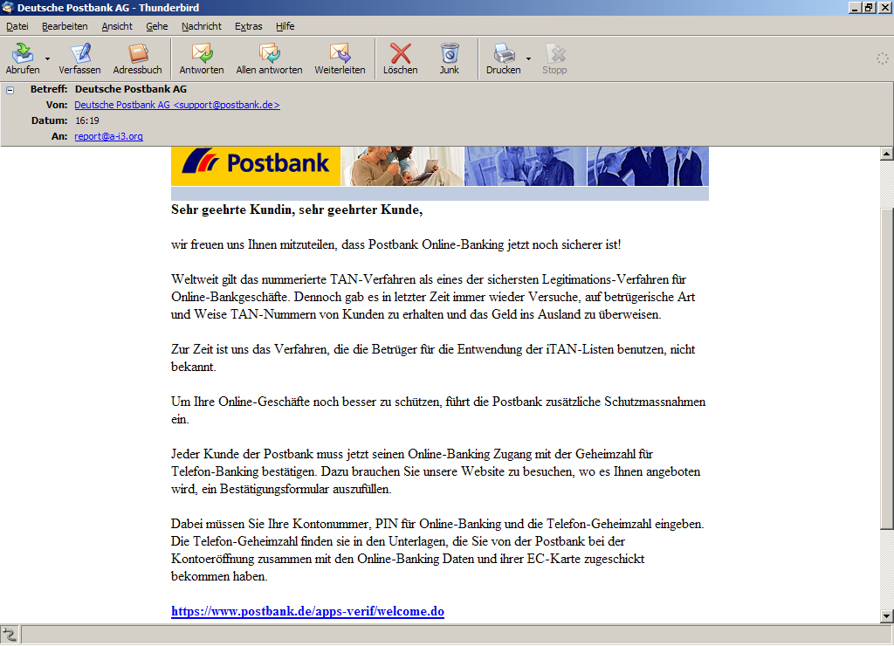Open the Abrufen dropdown arrow
894x646 pixels.
point(47,58)
